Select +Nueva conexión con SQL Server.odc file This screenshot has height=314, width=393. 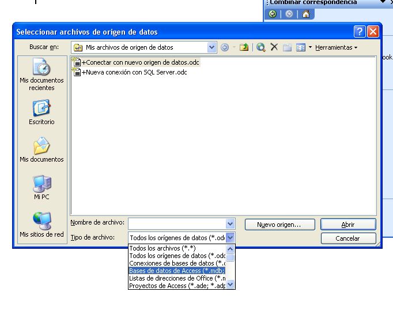134,72
